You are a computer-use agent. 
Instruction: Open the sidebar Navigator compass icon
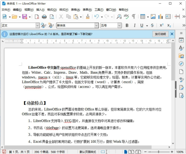[181, 64]
